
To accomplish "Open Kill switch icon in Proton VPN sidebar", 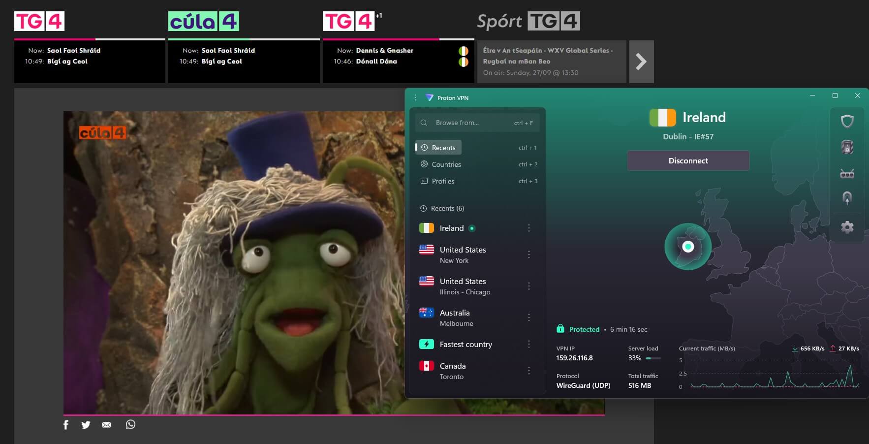I will (847, 147).
